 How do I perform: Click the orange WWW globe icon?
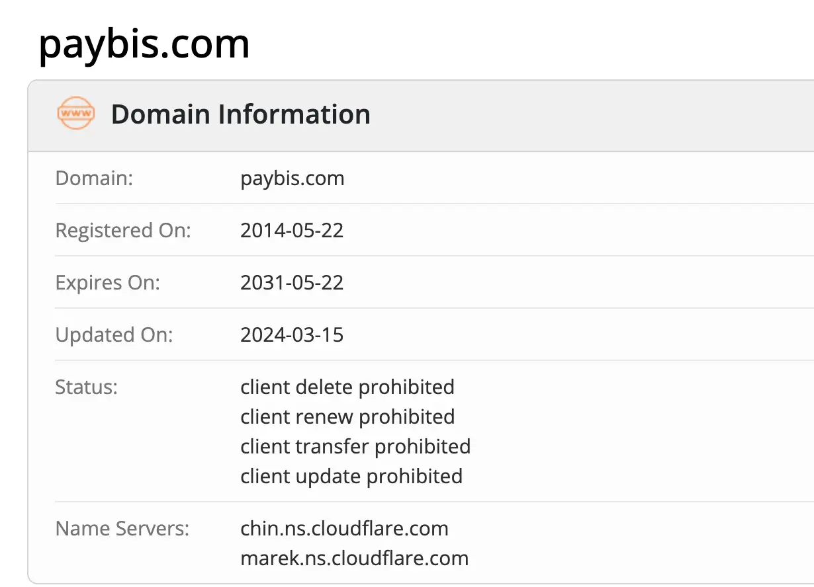click(x=76, y=114)
